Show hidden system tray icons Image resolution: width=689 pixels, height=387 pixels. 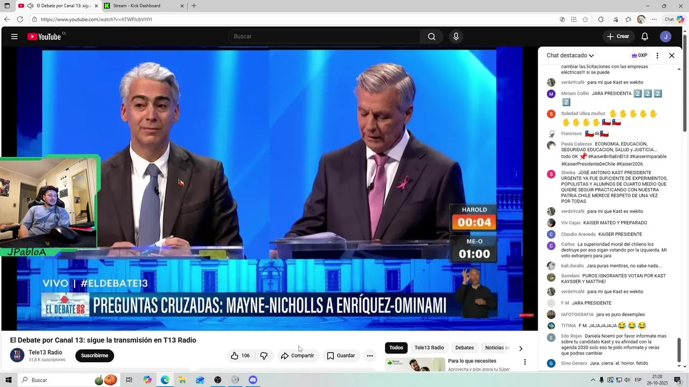click(593, 380)
